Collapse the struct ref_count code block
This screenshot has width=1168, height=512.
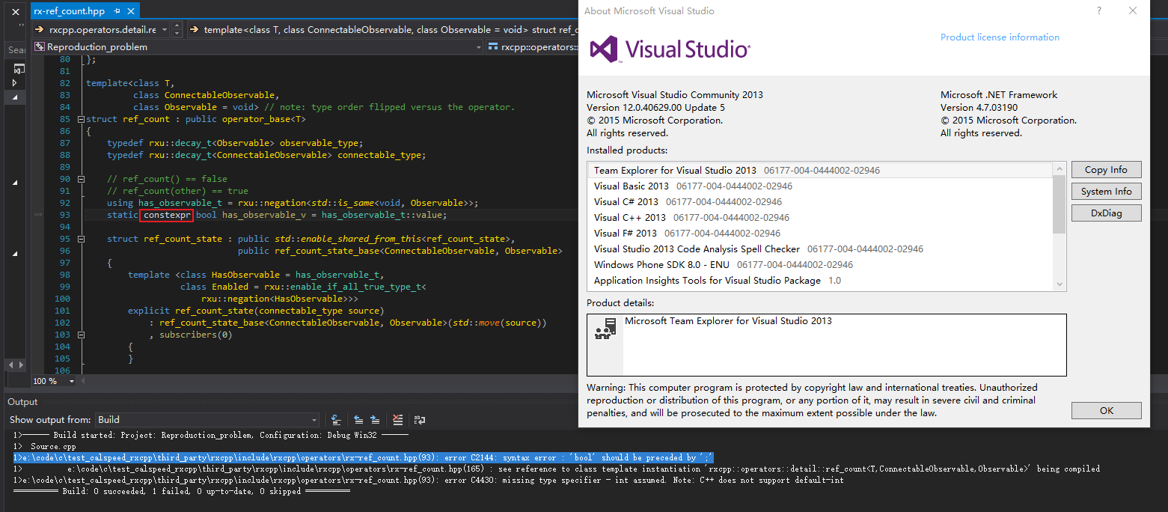click(x=81, y=119)
